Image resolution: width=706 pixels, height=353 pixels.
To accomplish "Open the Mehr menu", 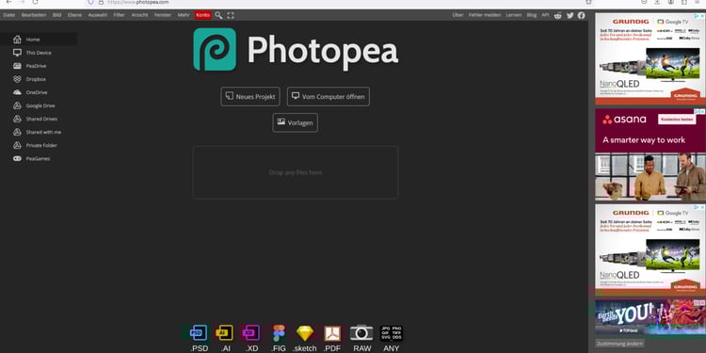I will tap(184, 15).
